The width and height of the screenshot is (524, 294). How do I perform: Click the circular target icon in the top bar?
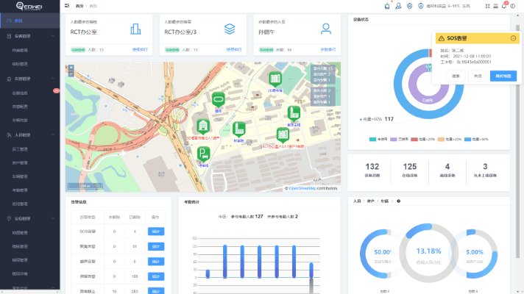pyautogui.click(x=409, y=6)
